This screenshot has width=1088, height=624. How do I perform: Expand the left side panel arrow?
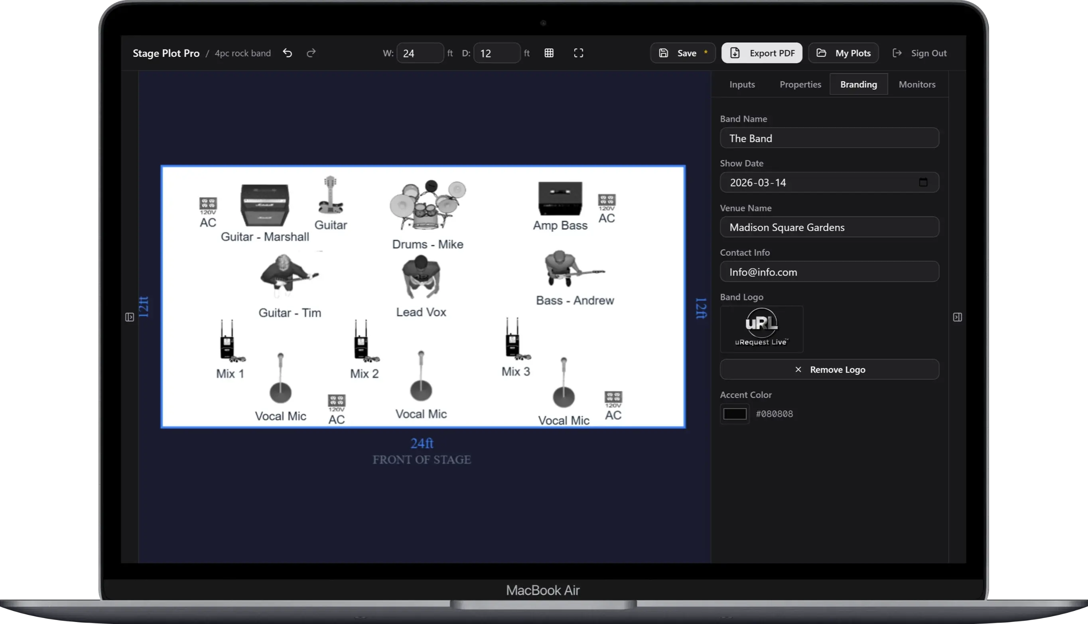[130, 317]
